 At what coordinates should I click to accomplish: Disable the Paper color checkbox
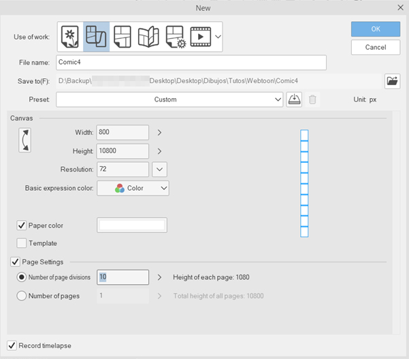[x=22, y=225]
